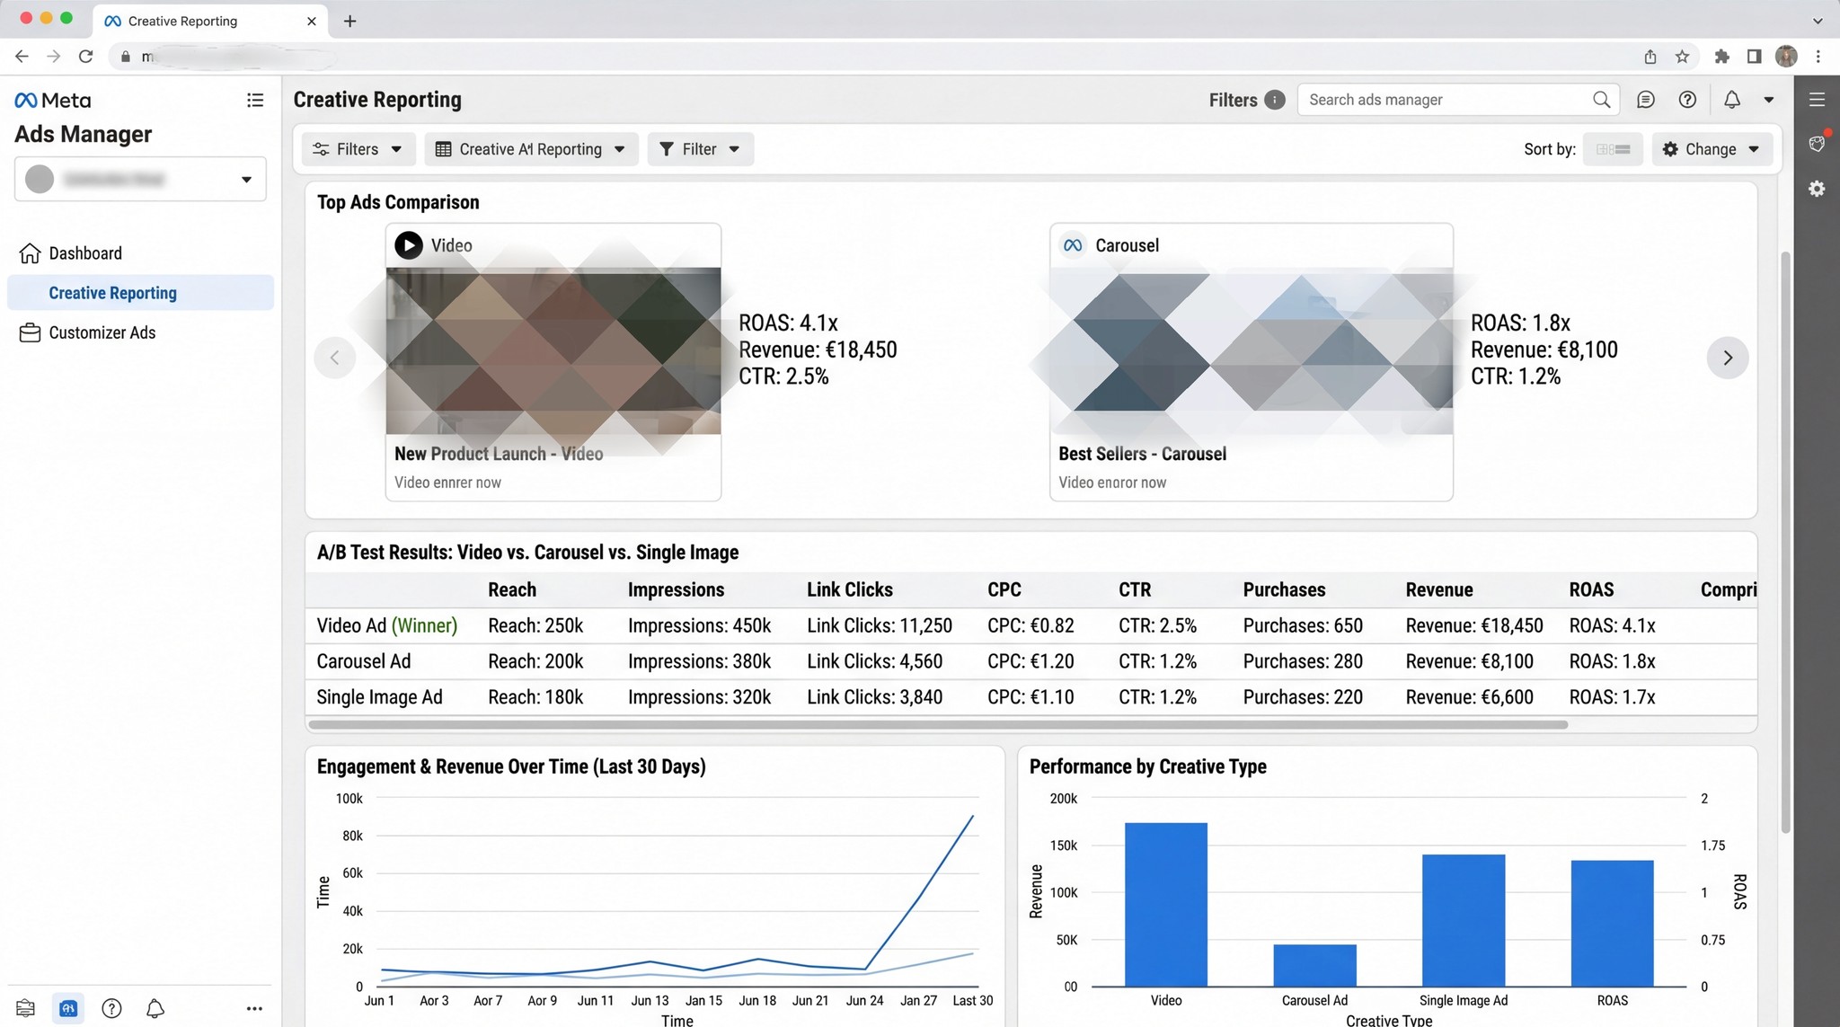Click the Filter funnel button
The width and height of the screenshot is (1840, 1027).
coord(700,149)
